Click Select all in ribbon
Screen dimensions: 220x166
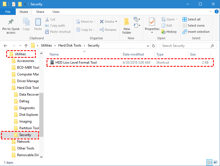tap(191, 19)
